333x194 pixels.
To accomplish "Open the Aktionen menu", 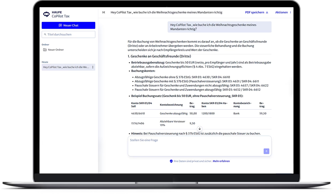I will (x=281, y=12).
